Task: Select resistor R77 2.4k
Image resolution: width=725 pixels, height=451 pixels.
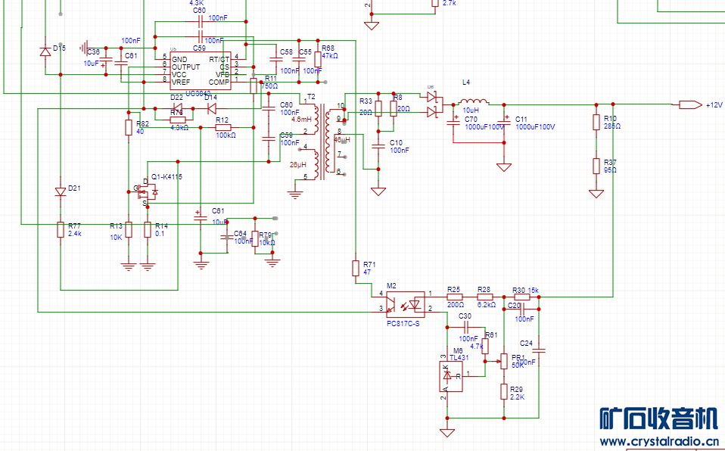Action: point(60,229)
